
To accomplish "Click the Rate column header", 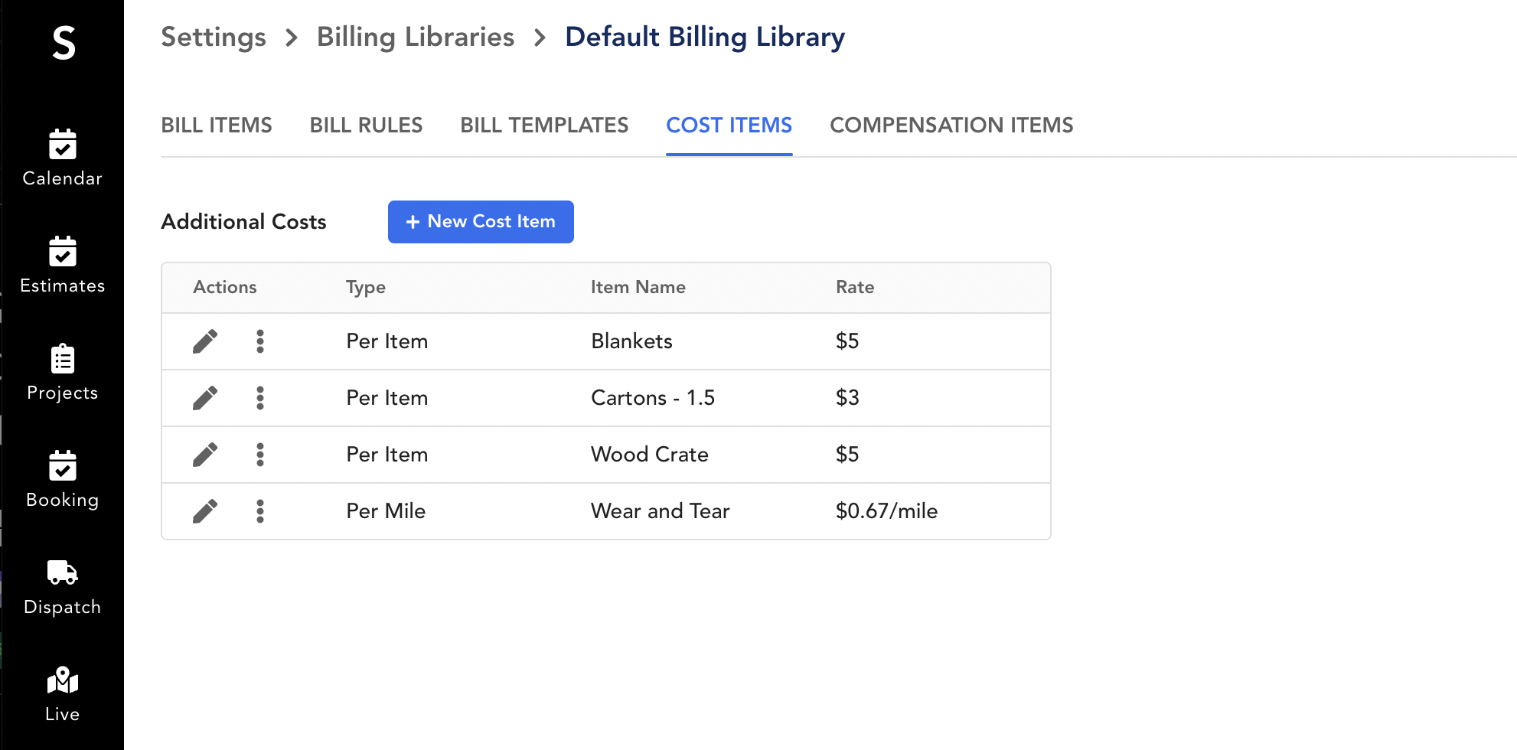I will (855, 287).
